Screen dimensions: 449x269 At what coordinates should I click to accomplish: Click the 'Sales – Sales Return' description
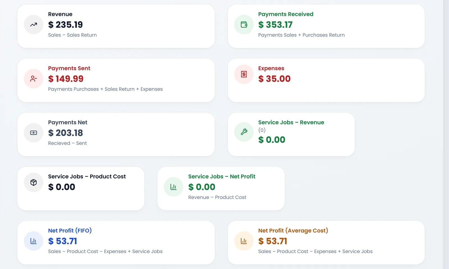point(72,35)
